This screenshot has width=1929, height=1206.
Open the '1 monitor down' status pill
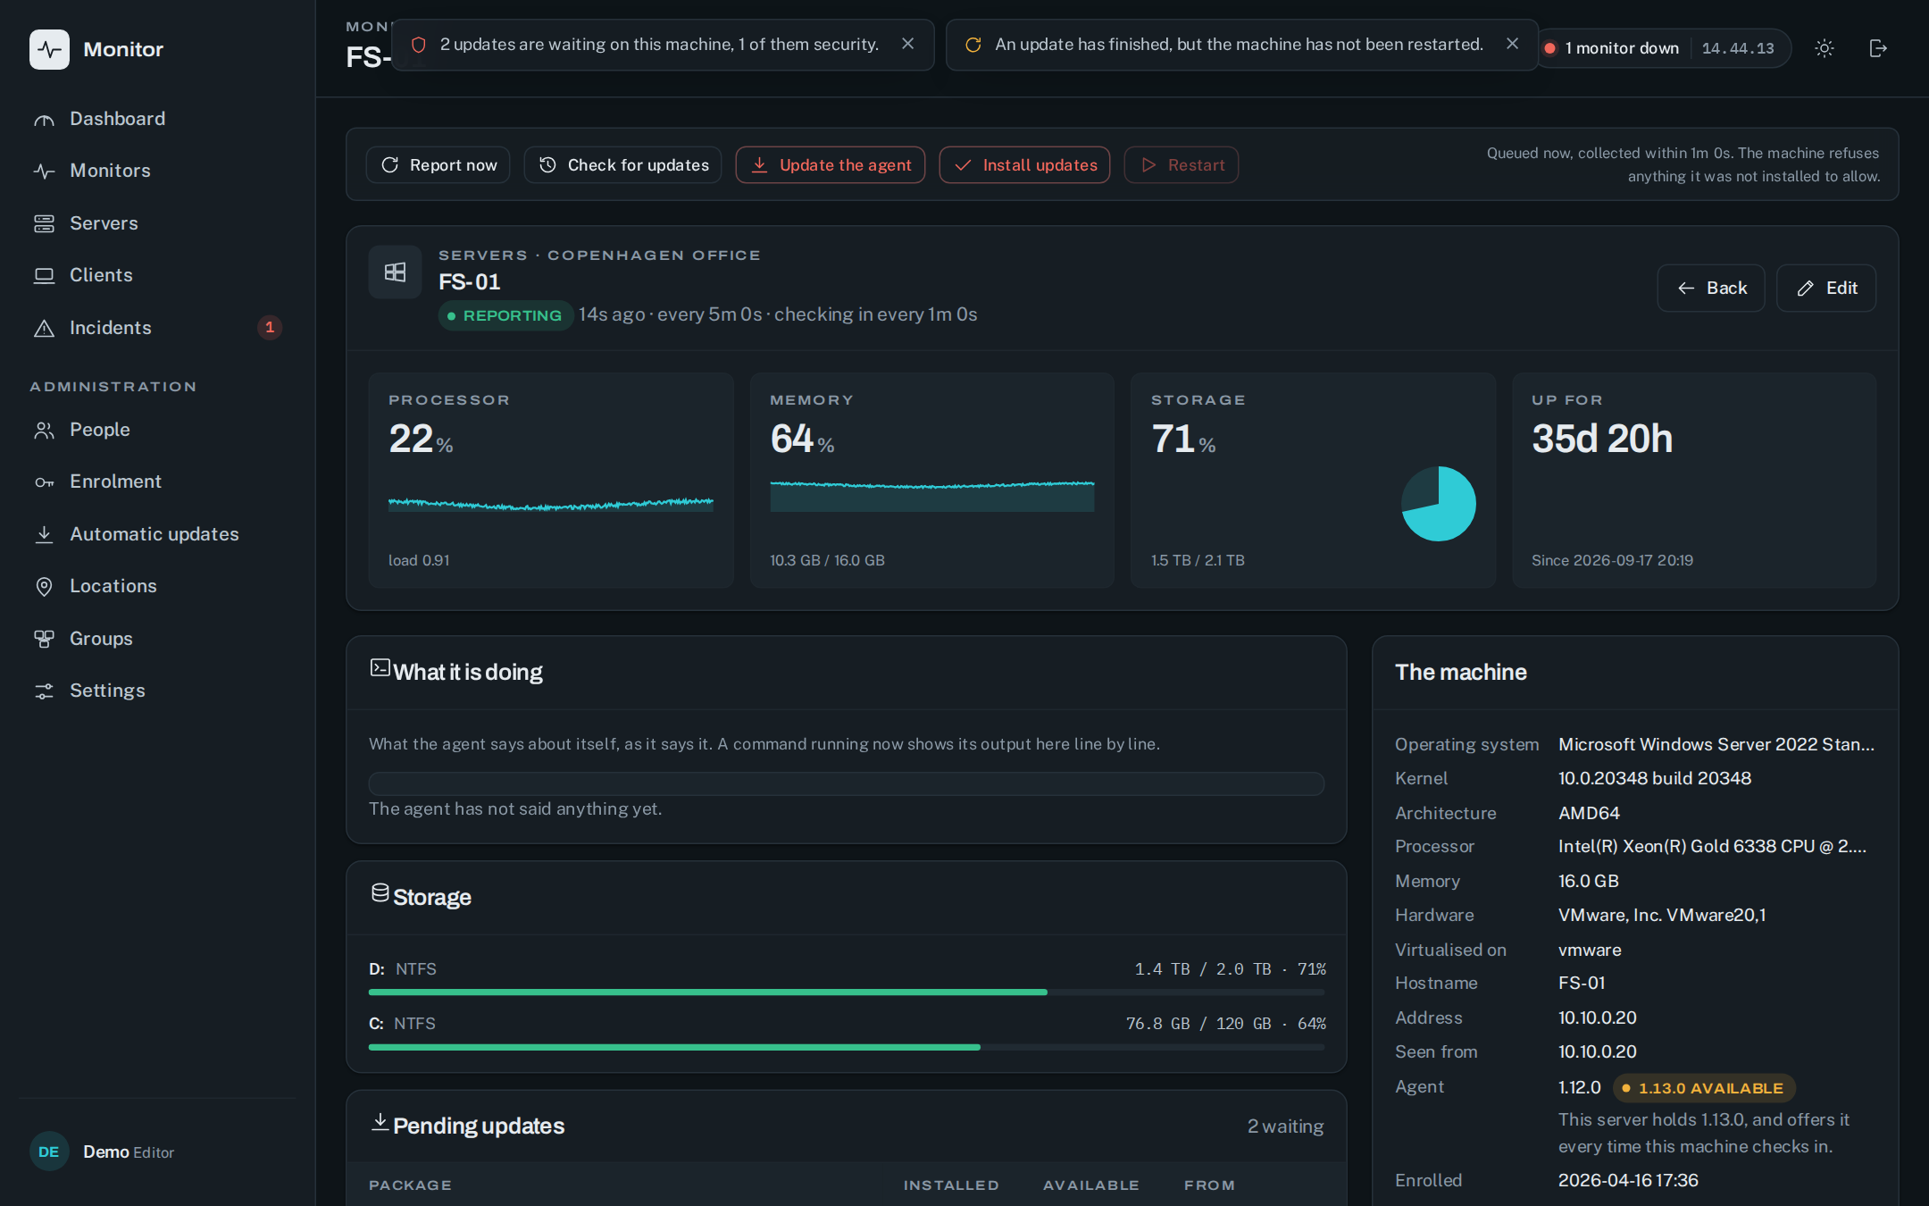[1665, 48]
